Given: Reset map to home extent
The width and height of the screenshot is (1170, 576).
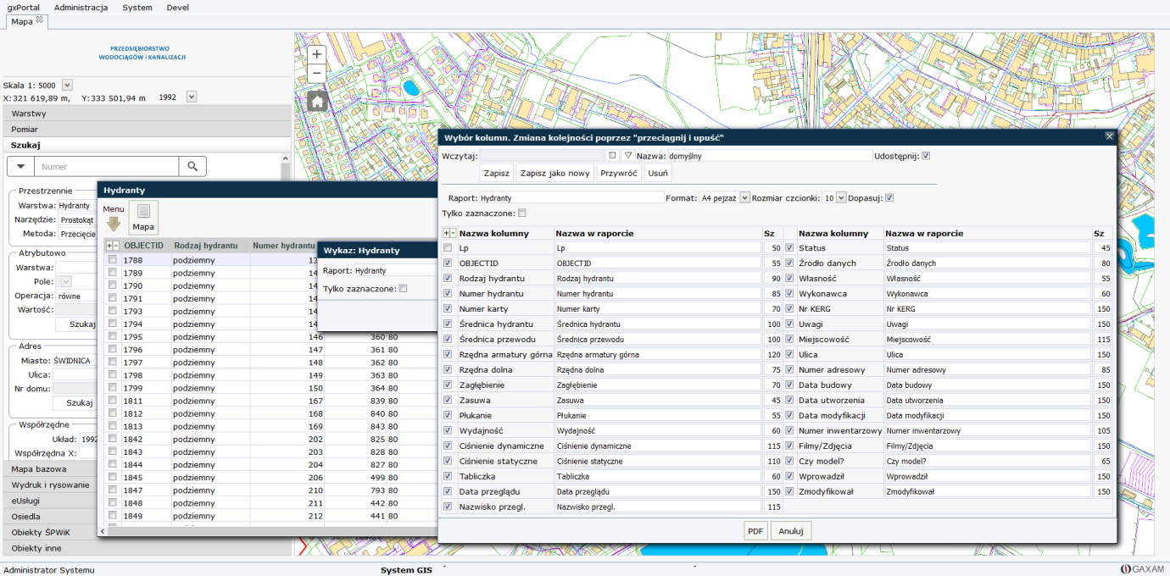Looking at the screenshot, I should 317,102.
